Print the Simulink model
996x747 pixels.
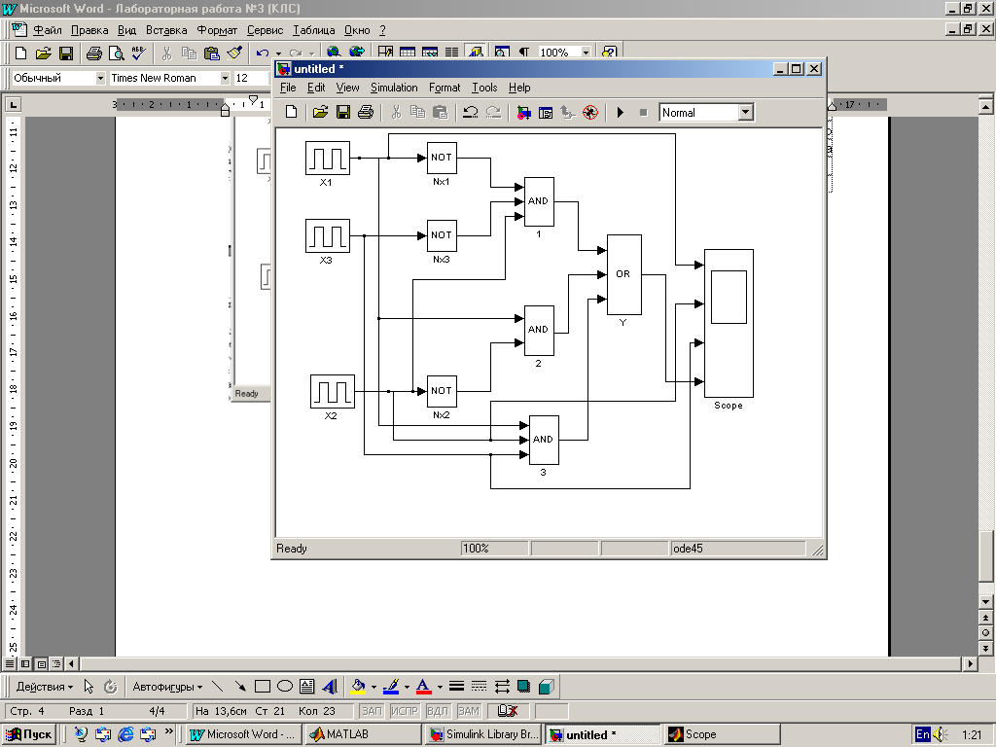366,113
